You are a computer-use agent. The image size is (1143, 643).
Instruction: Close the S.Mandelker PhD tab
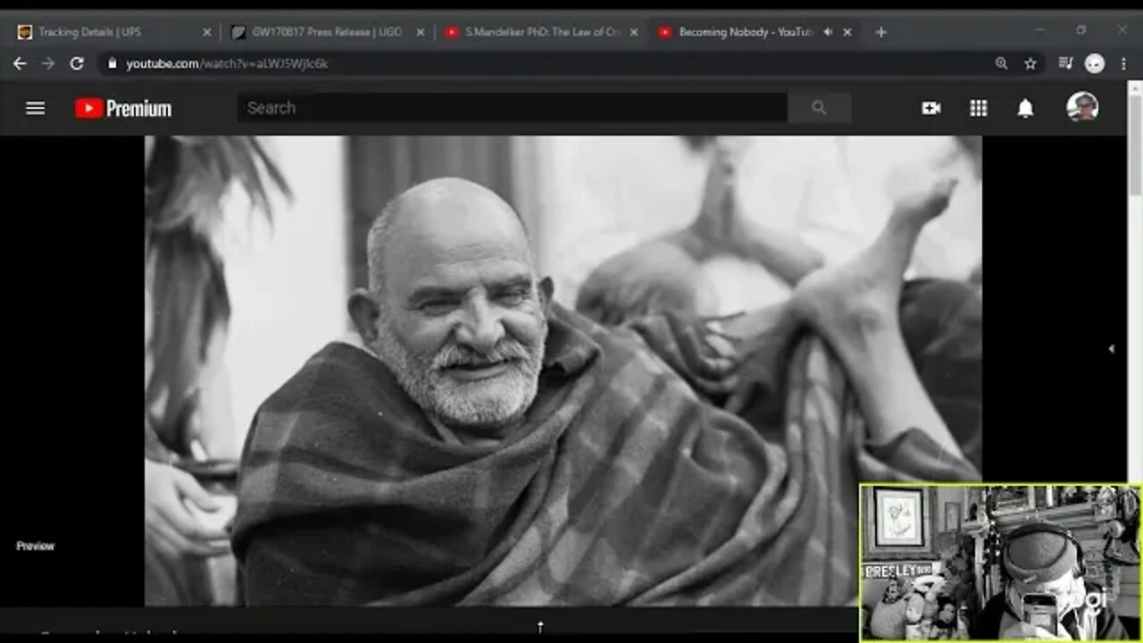coord(634,32)
